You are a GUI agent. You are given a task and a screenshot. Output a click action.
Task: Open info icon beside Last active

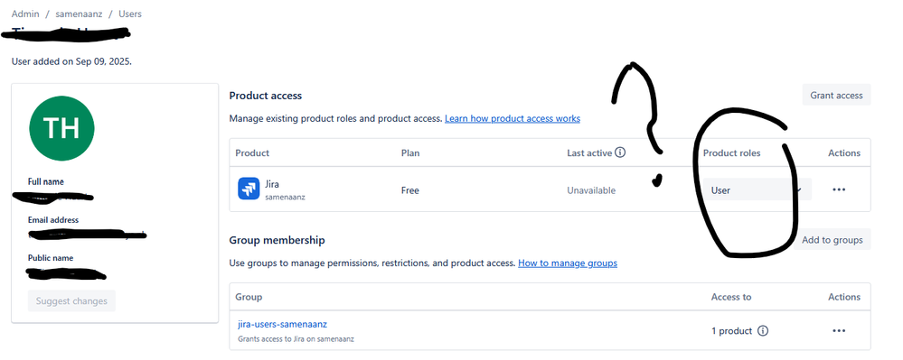tap(620, 152)
